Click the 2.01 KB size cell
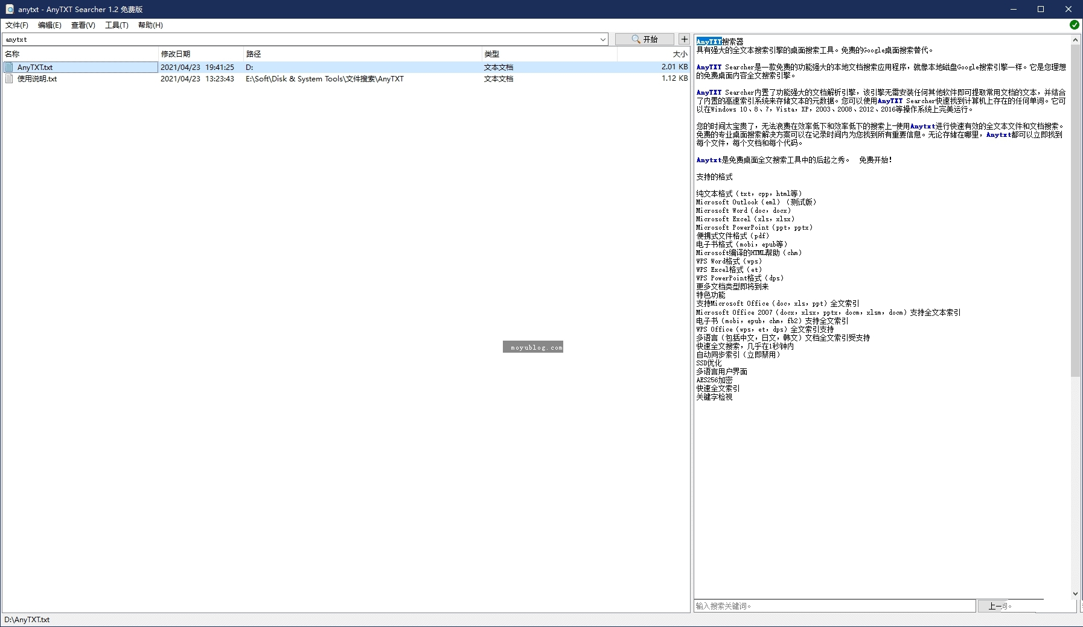1083x627 pixels. click(674, 67)
